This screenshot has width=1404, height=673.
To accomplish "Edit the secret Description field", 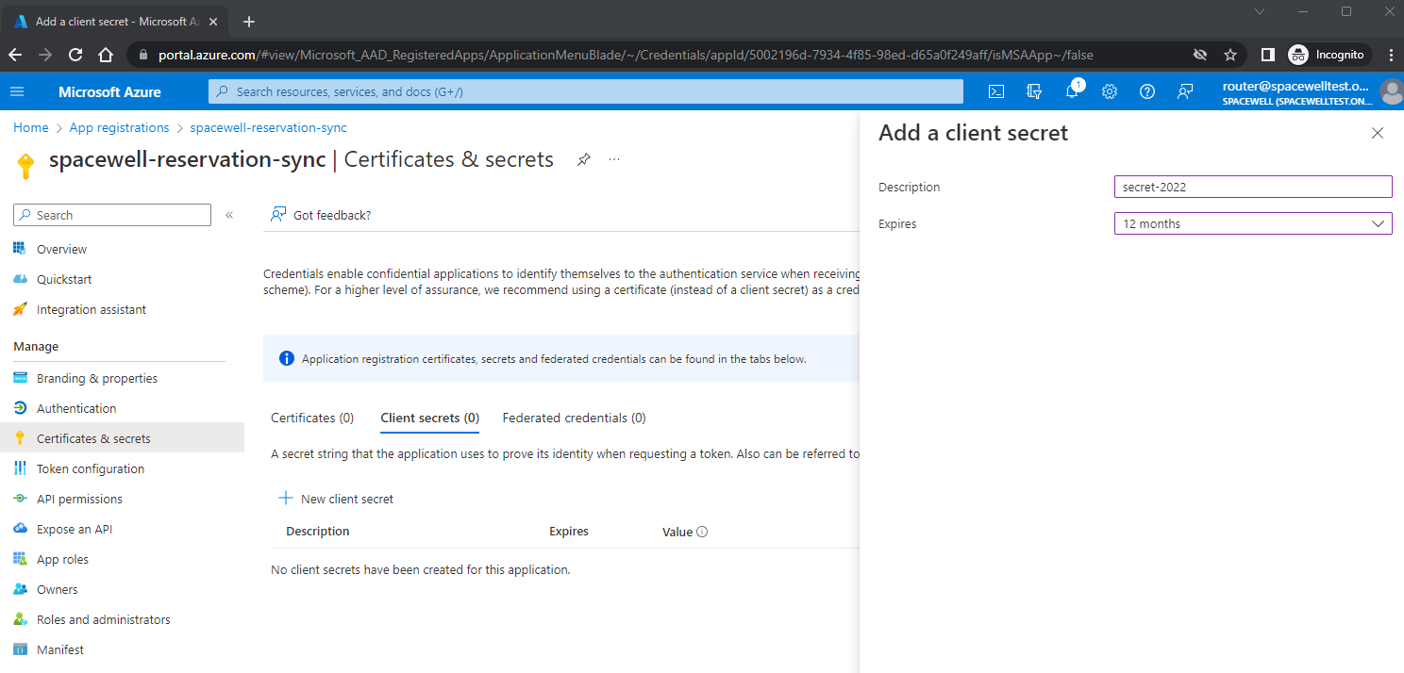I will [1253, 187].
